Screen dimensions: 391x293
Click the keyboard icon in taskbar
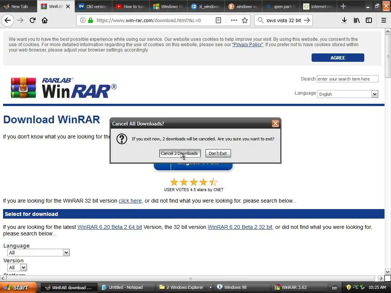pyautogui.click(x=334, y=288)
